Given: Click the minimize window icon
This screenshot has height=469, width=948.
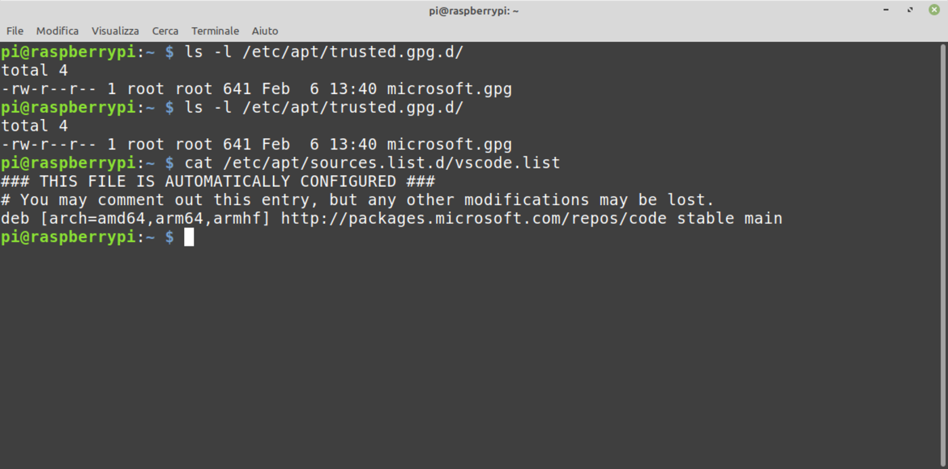Looking at the screenshot, I should 885,10.
